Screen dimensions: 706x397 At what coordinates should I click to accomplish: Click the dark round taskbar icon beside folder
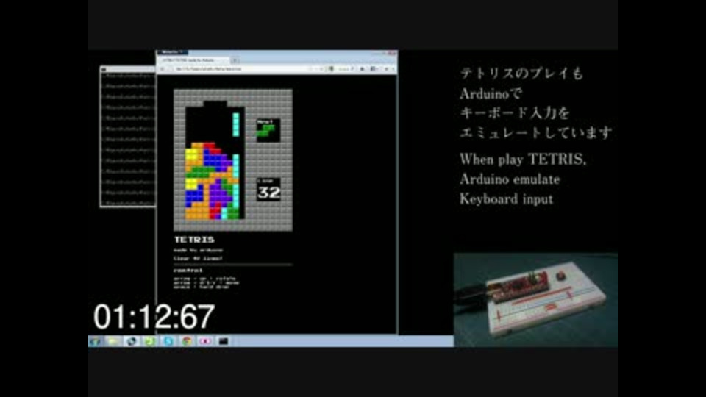pos(132,341)
